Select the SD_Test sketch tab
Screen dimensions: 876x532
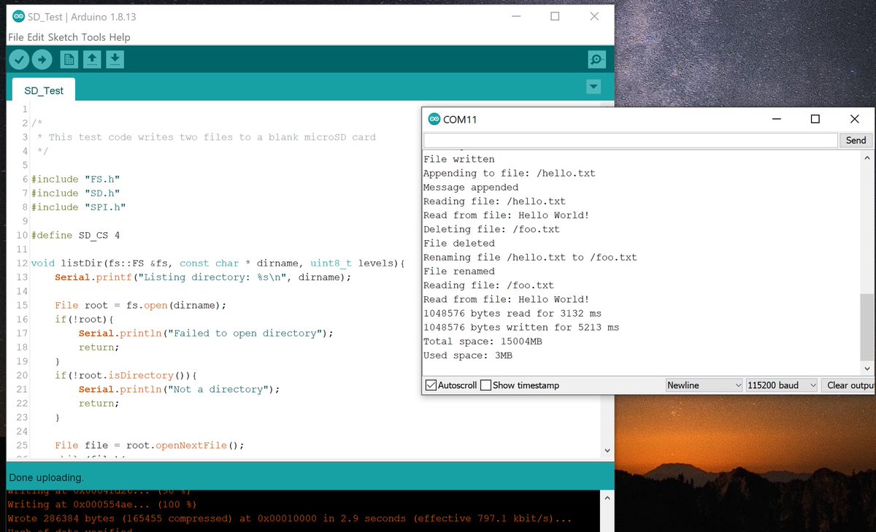[44, 90]
